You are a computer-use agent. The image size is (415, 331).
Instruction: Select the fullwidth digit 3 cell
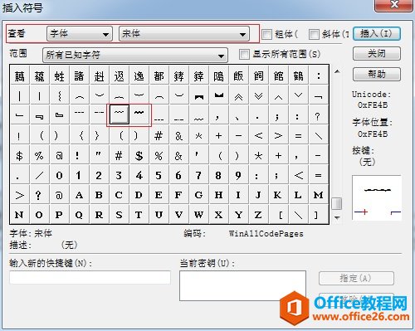pyautogui.click(x=120, y=174)
